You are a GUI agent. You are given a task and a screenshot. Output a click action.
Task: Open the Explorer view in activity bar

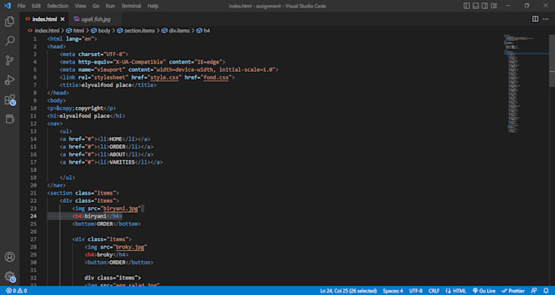click(x=10, y=21)
